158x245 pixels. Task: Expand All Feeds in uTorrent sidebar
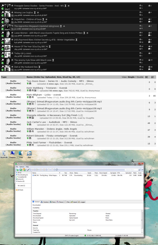(x=20, y=190)
